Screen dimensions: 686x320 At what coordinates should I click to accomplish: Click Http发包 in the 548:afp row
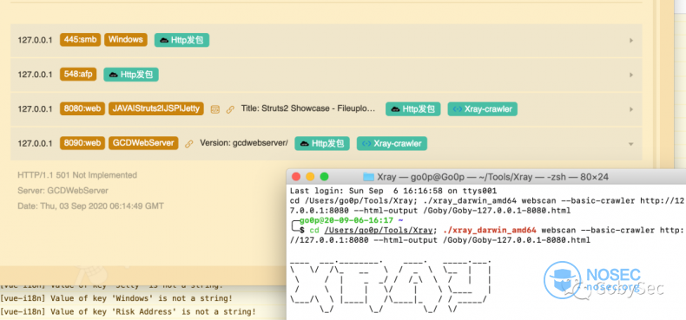pyautogui.click(x=131, y=75)
